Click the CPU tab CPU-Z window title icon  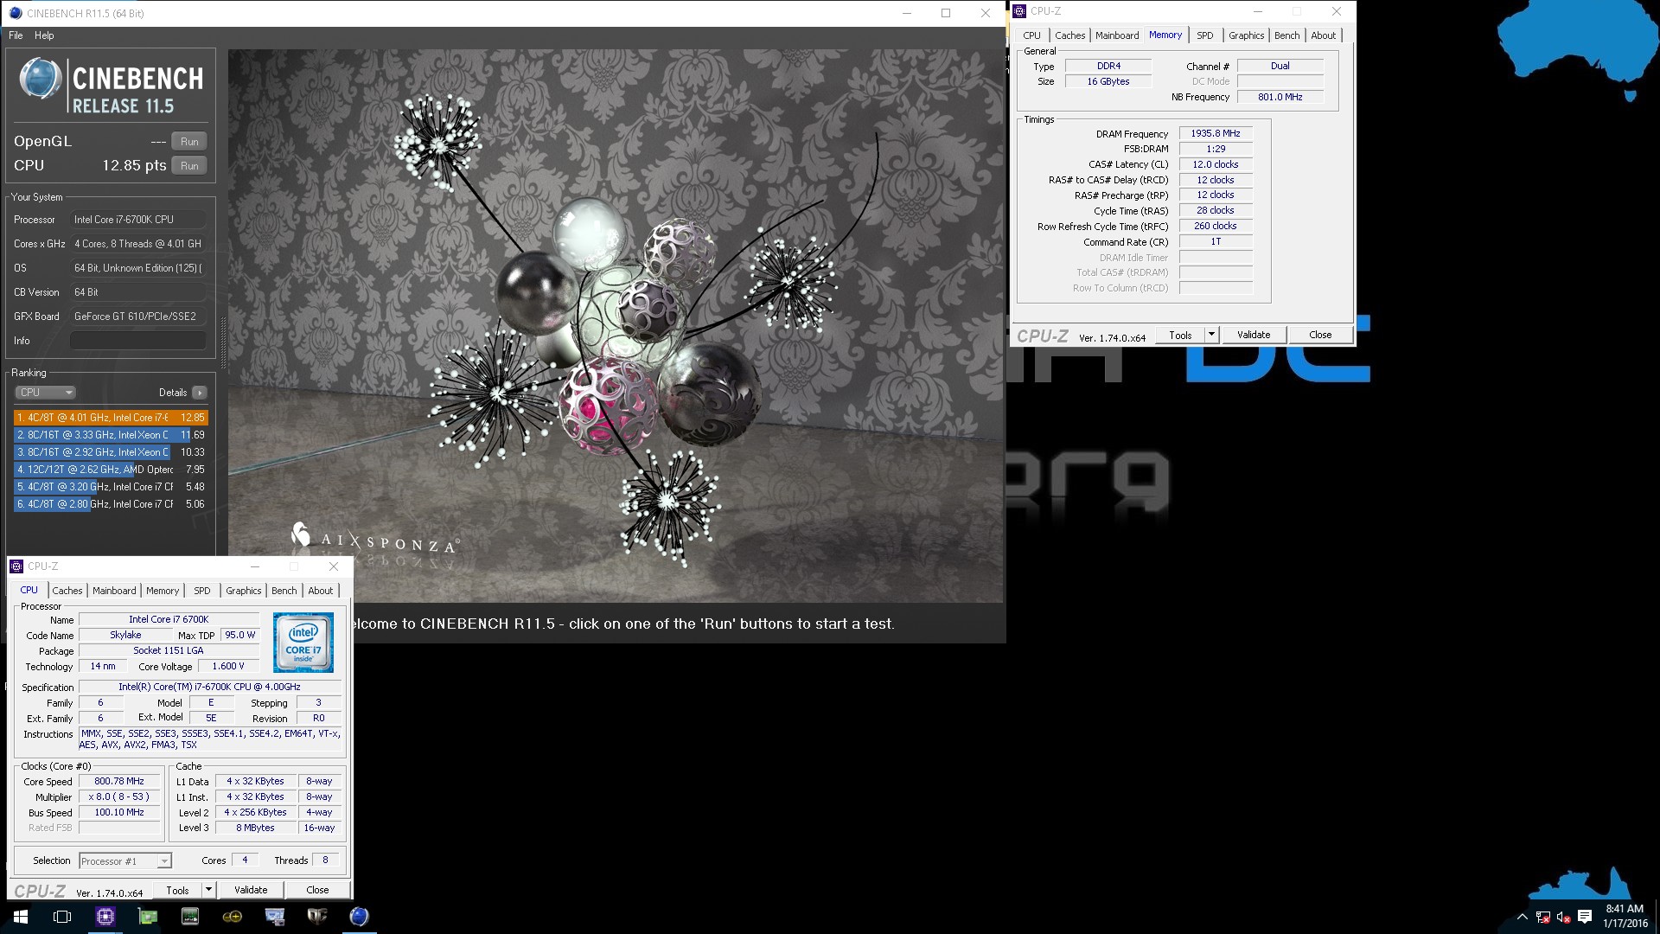[16, 566]
